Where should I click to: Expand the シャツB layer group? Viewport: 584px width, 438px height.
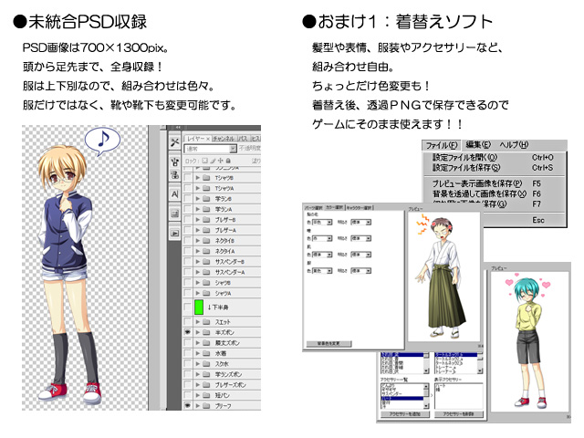pyautogui.click(x=198, y=283)
